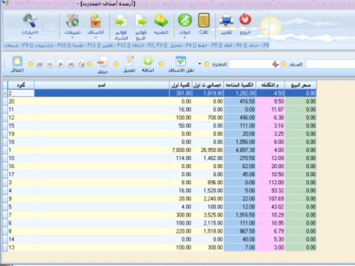Click code cell 2 in selected row
This screenshot has height=266, width=355.
pyautogui.click(x=21, y=93)
